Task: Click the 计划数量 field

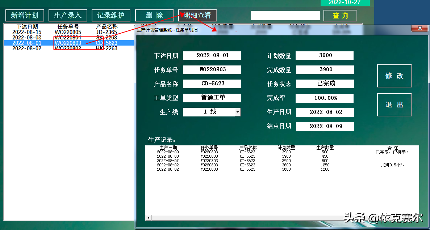Action: click(x=325, y=56)
